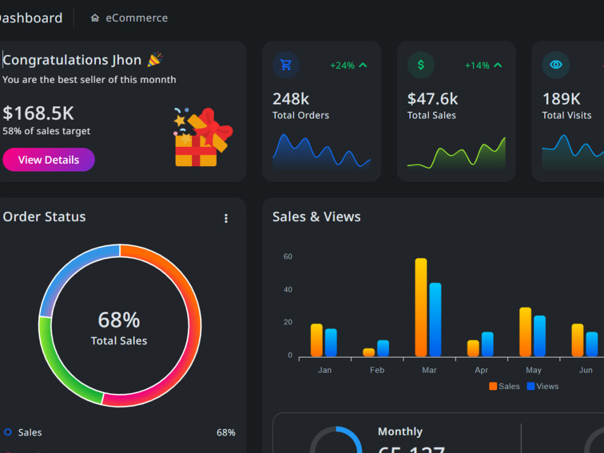Click the January Sales bar
The width and height of the screenshot is (604, 453).
click(316, 339)
